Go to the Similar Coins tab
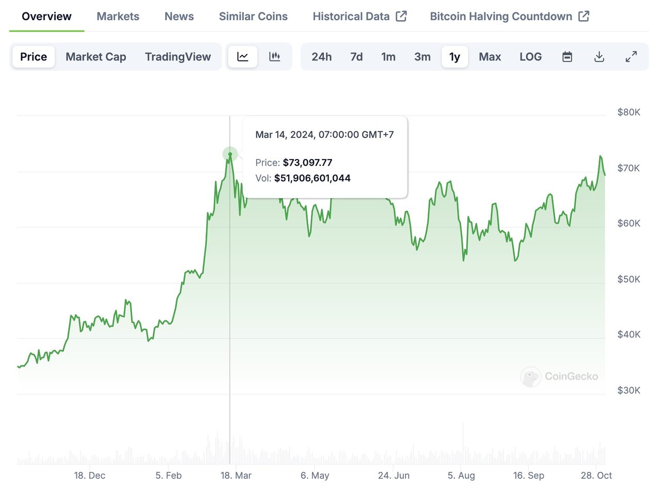The image size is (661, 495). pos(253,17)
